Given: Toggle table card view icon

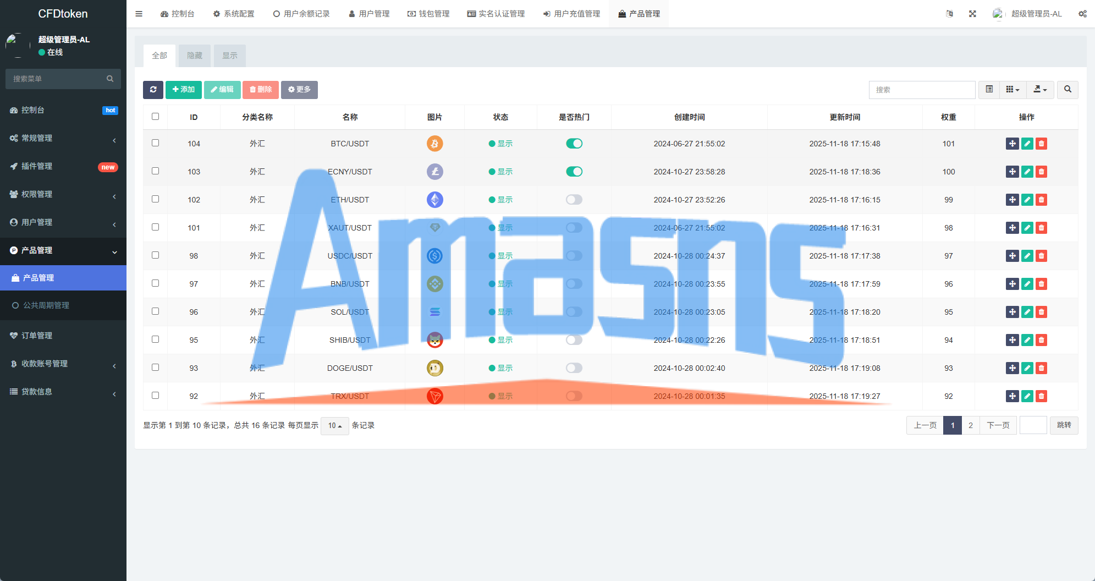Looking at the screenshot, I should pyautogui.click(x=989, y=90).
